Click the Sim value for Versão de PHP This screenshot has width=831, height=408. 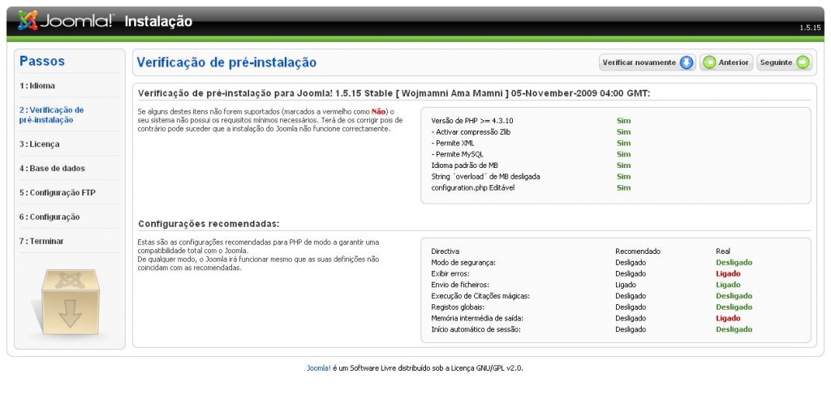click(623, 121)
